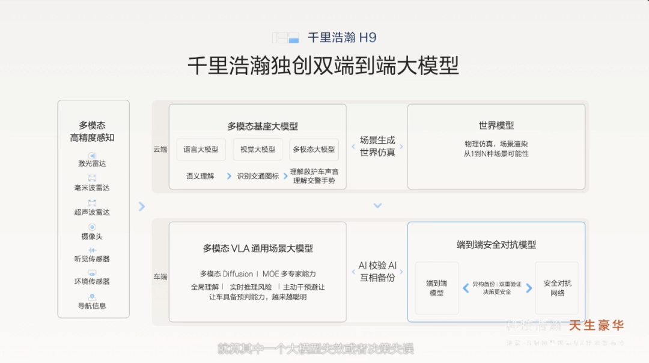Select the 端到端模型 box
The height and width of the screenshot is (363, 649).
[437, 288]
